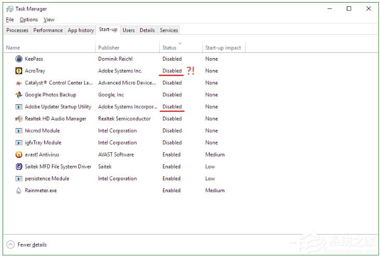Sort by the Name column header

49,48
